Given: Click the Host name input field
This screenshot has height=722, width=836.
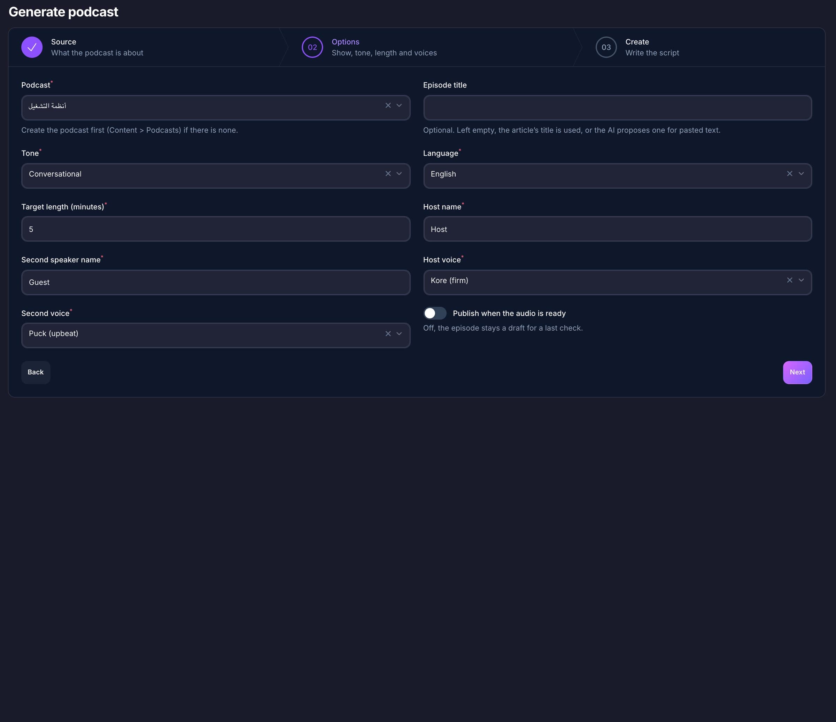Looking at the screenshot, I should (x=617, y=229).
